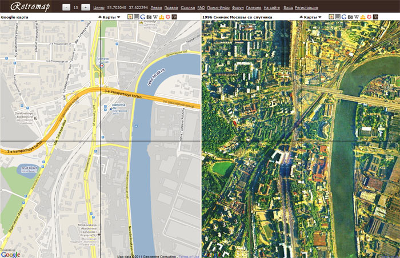This screenshot has height=258, width=400.
Task: Click left pane camera icon
Action: point(149,17)
